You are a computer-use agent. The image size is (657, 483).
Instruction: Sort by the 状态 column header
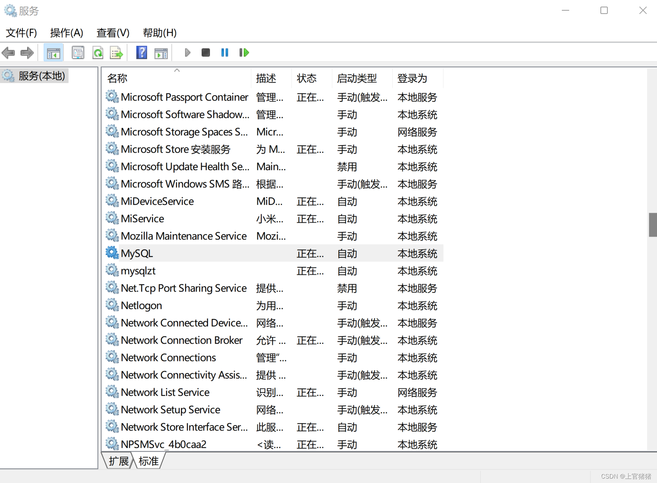point(312,78)
